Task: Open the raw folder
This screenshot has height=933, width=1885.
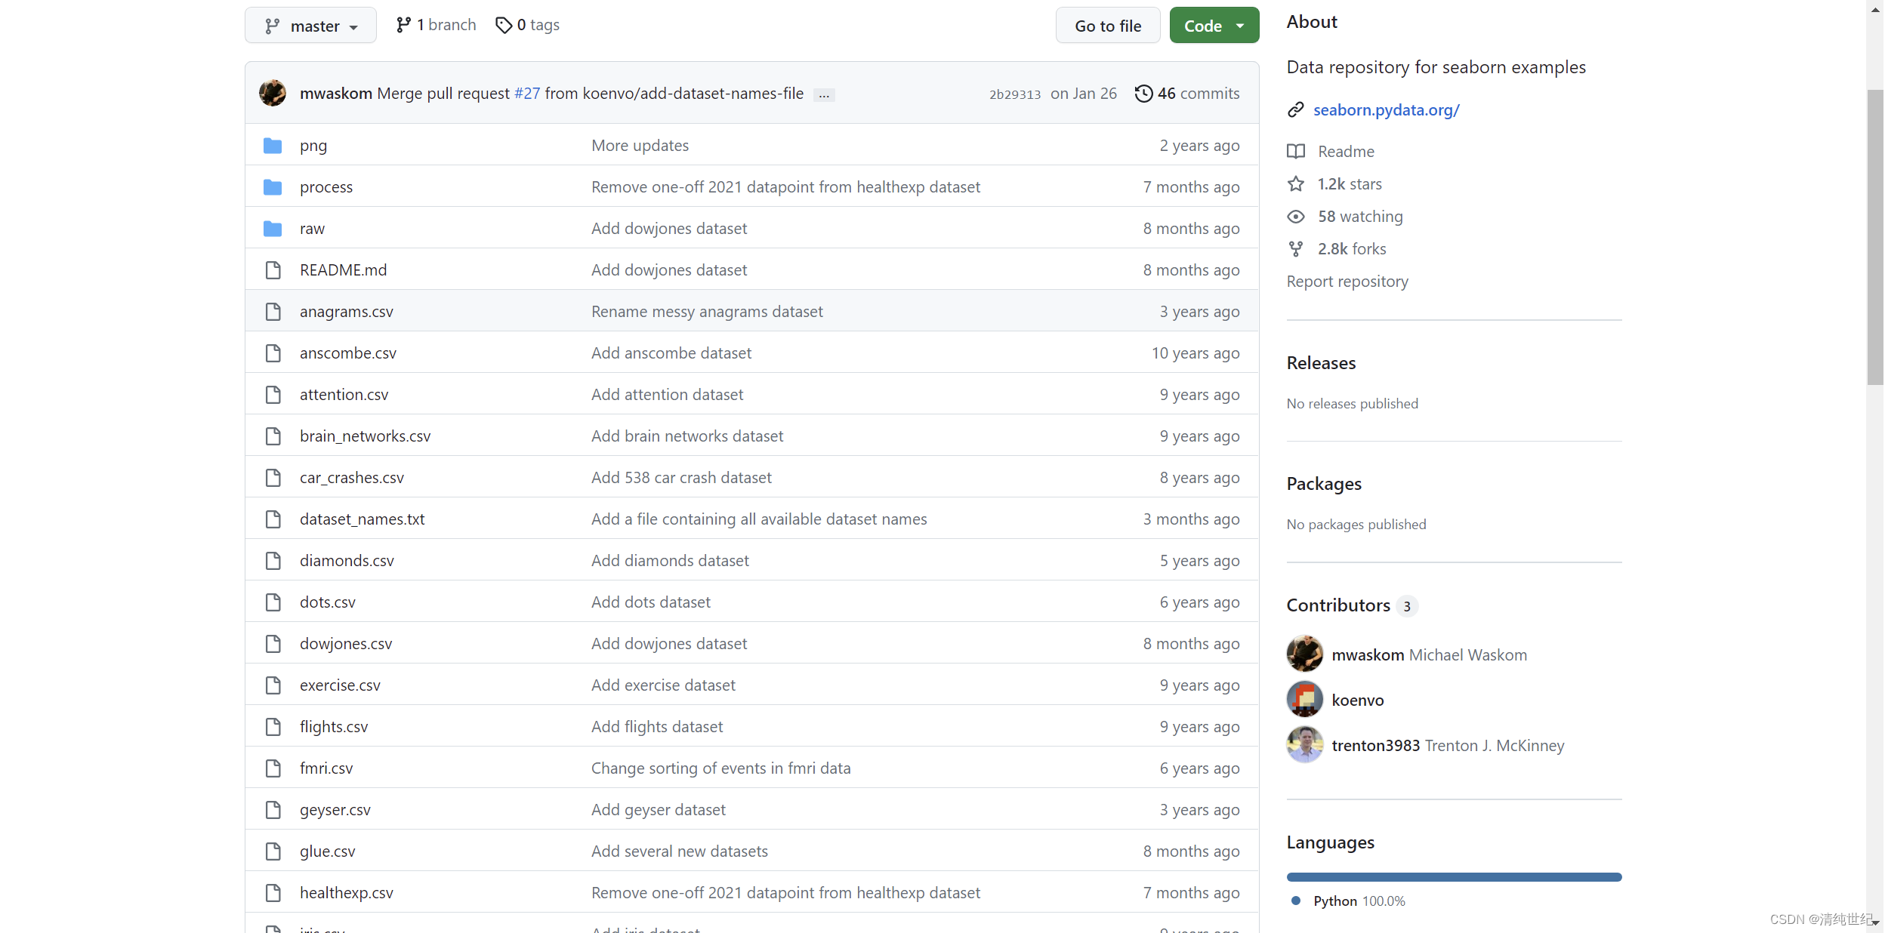Action: [x=312, y=229]
